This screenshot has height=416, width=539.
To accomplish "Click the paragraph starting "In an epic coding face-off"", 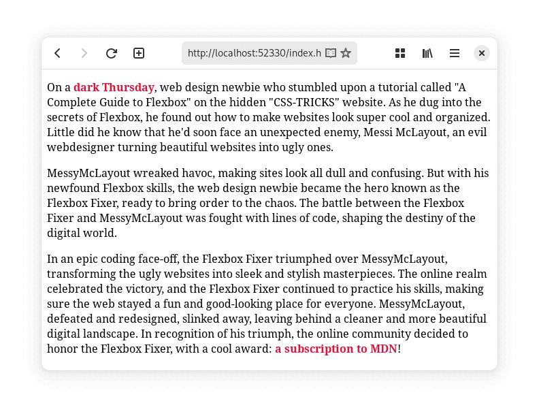I will coord(267,304).
